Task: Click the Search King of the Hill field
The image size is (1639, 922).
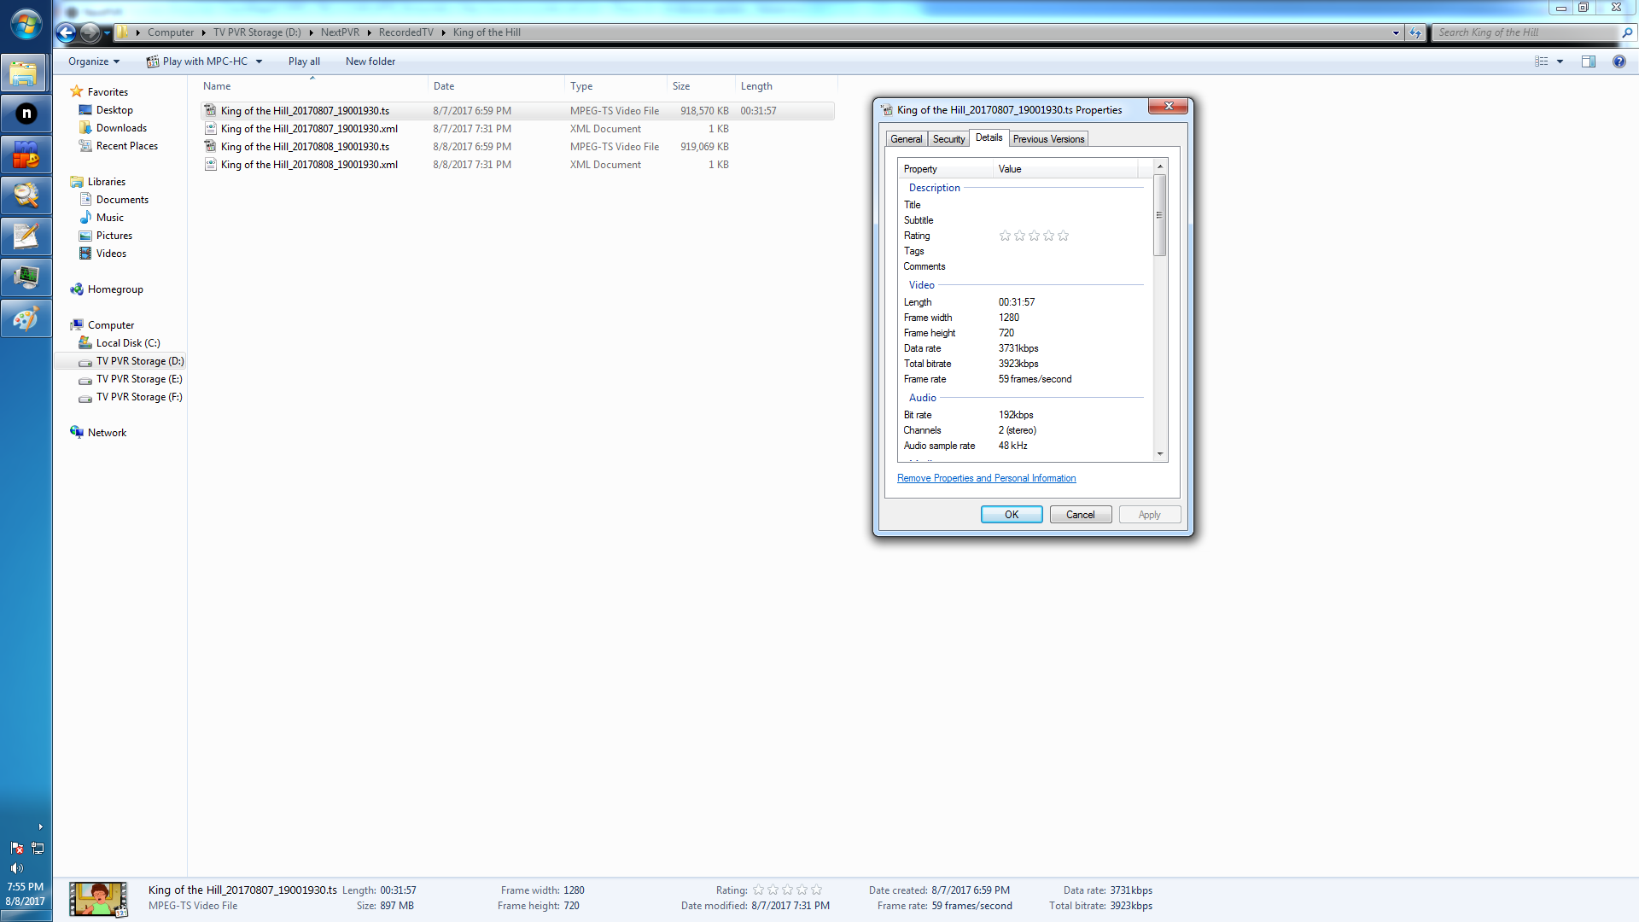Action: [x=1526, y=32]
